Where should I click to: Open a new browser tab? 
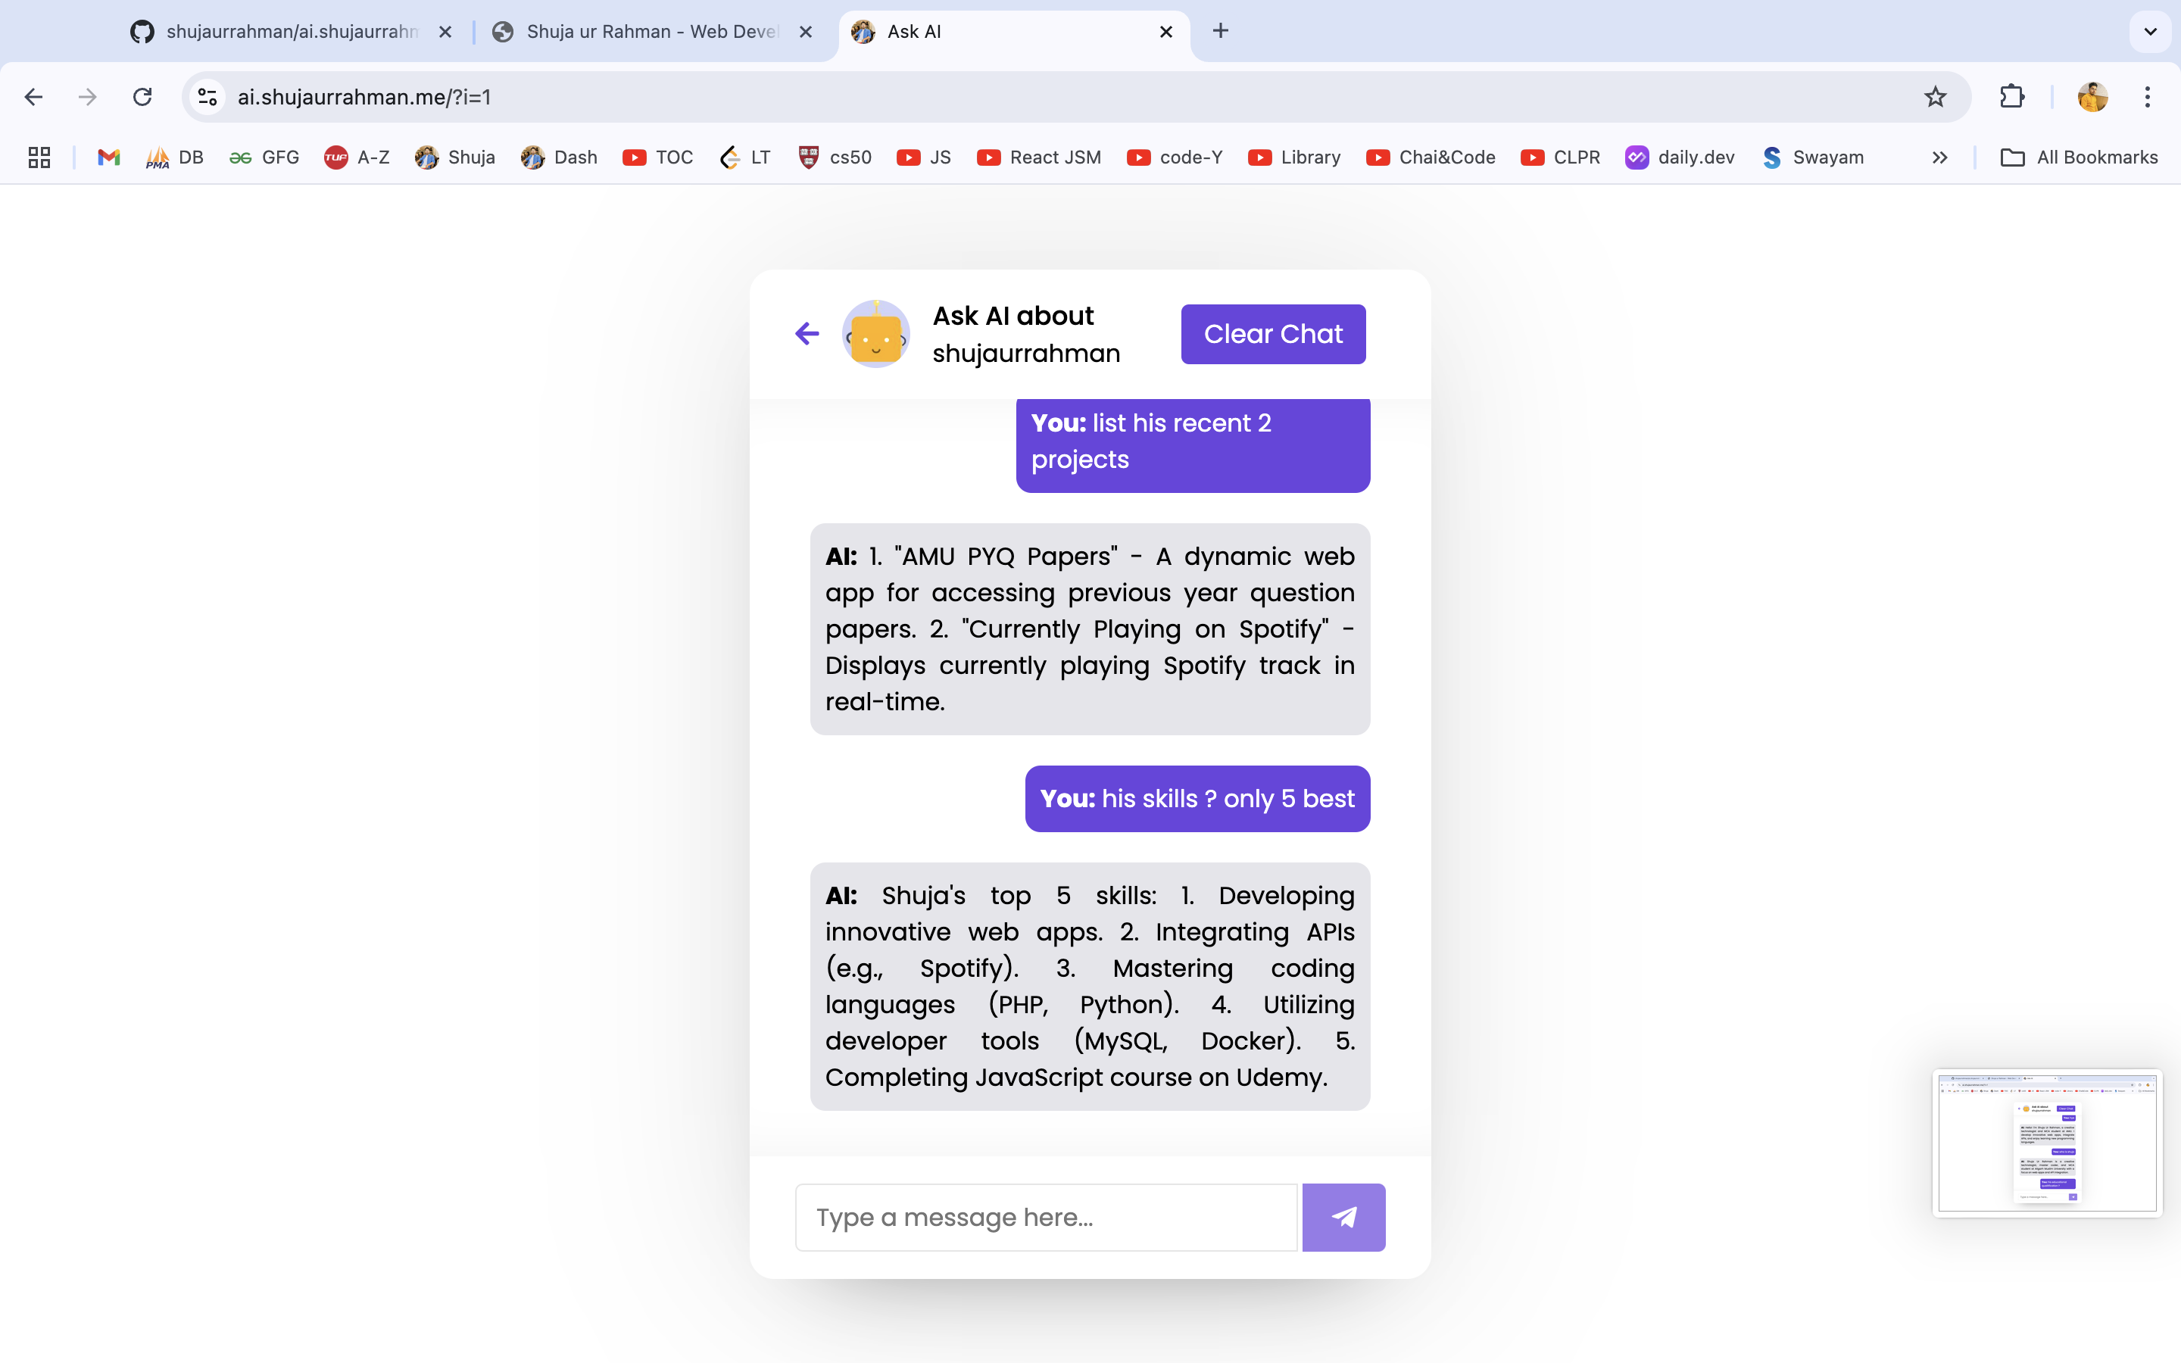click(1220, 32)
